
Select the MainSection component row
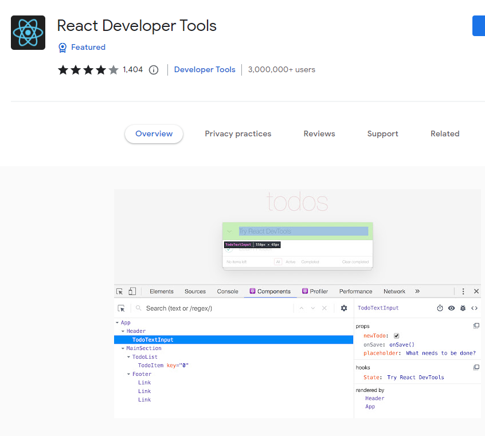tap(143, 348)
